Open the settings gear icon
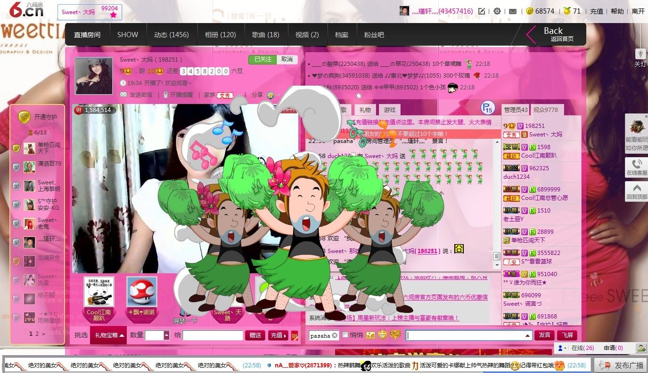This screenshot has height=373, width=648. (497, 11)
